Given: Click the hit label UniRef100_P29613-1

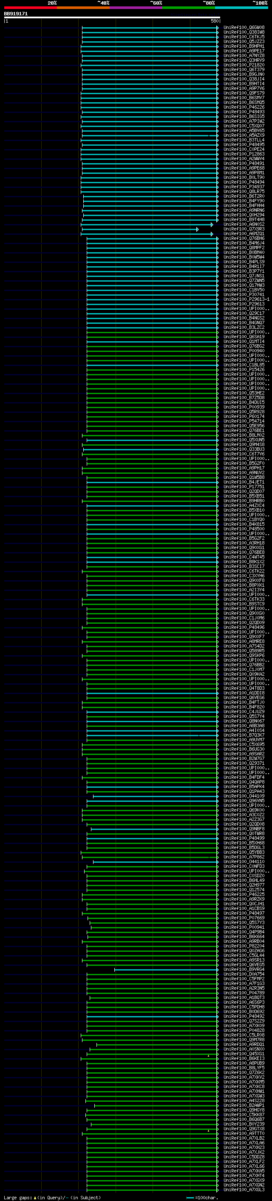Looking at the screenshot, I should click(x=246, y=300).
